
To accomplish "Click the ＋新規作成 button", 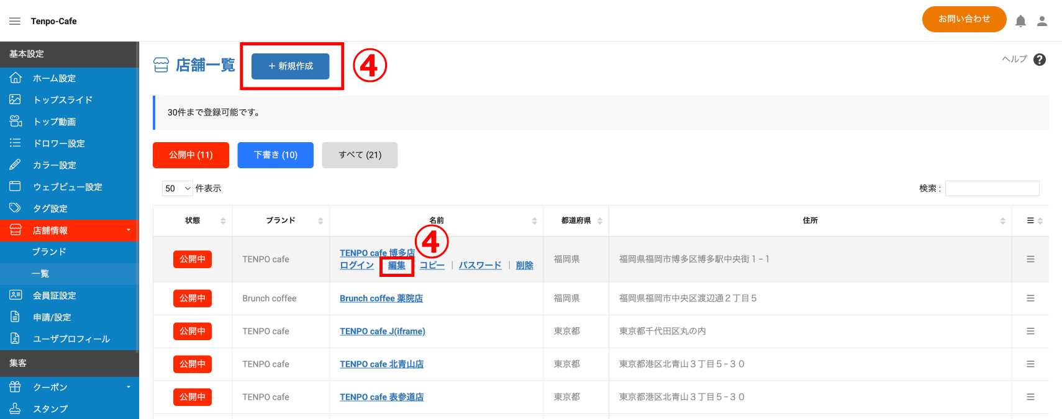I will pyautogui.click(x=290, y=66).
